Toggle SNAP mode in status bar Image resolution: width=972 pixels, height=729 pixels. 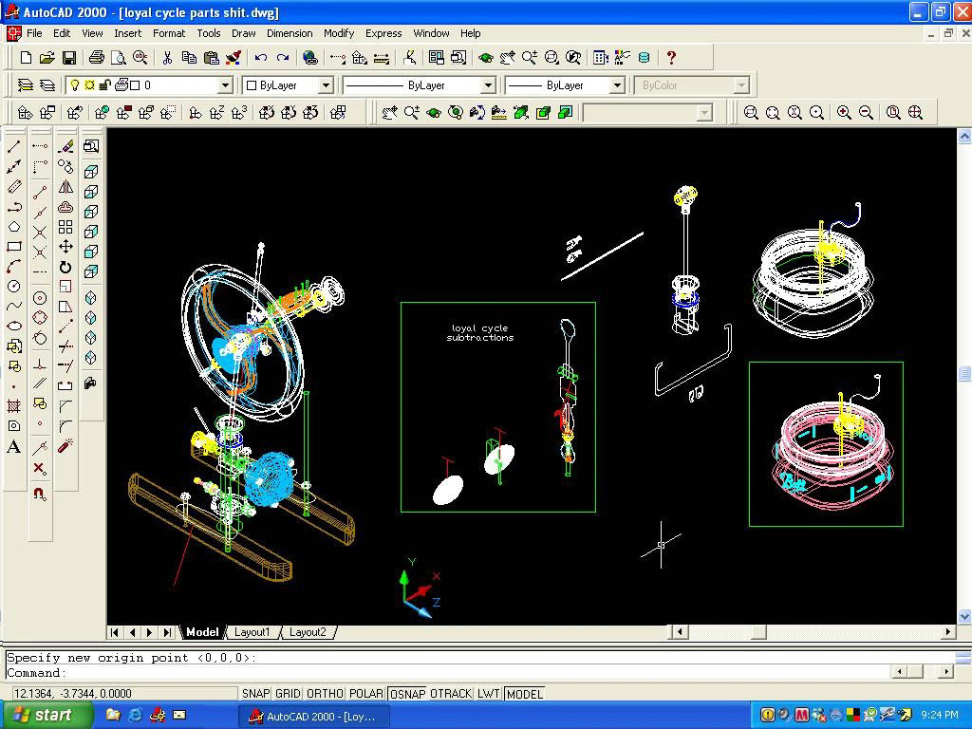255,694
